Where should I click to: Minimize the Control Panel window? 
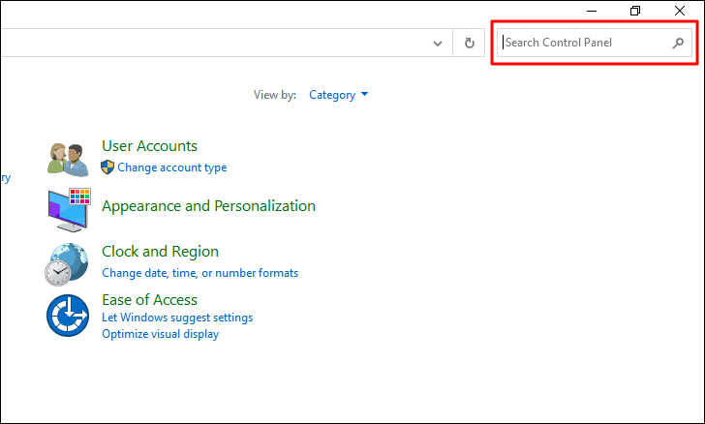click(x=591, y=11)
